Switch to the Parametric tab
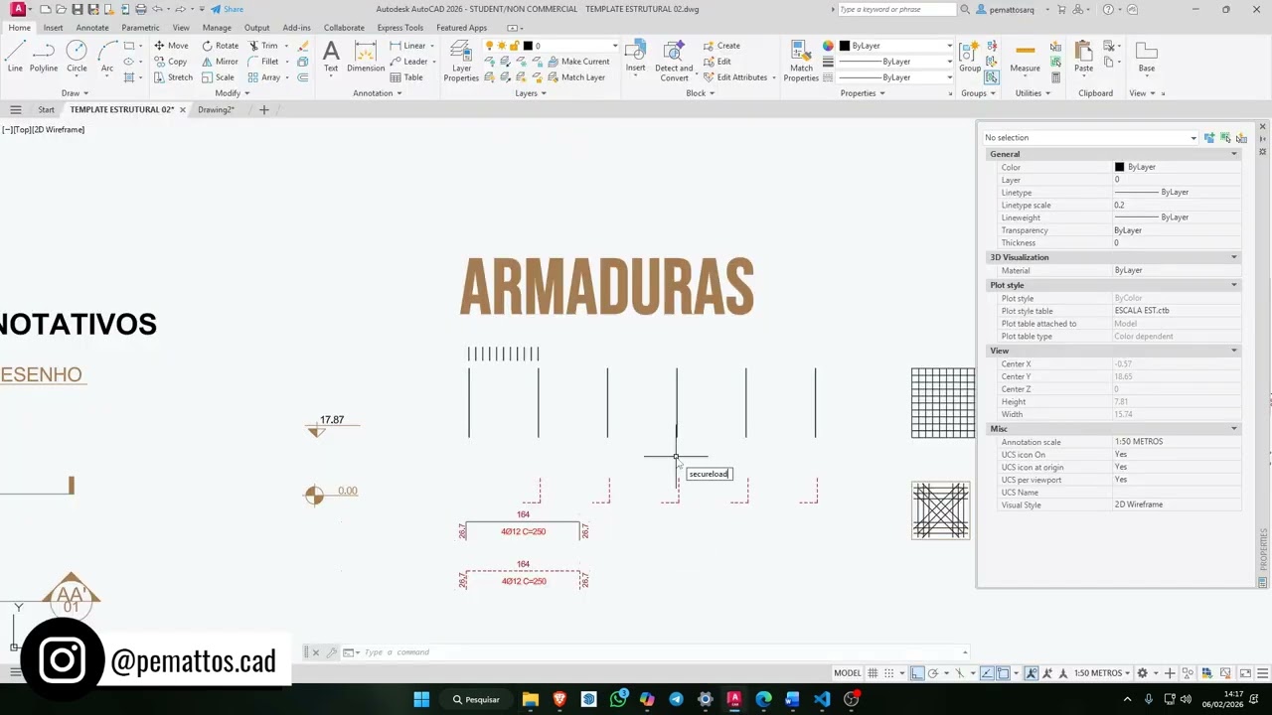Viewport: 1272px width, 715px height. point(140,28)
